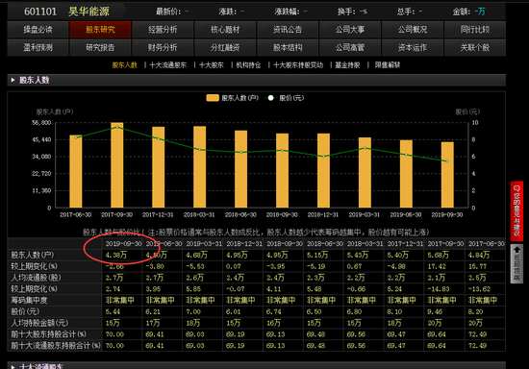Open the 同行比较 tab
The height and width of the screenshot is (369, 529).
[475, 30]
